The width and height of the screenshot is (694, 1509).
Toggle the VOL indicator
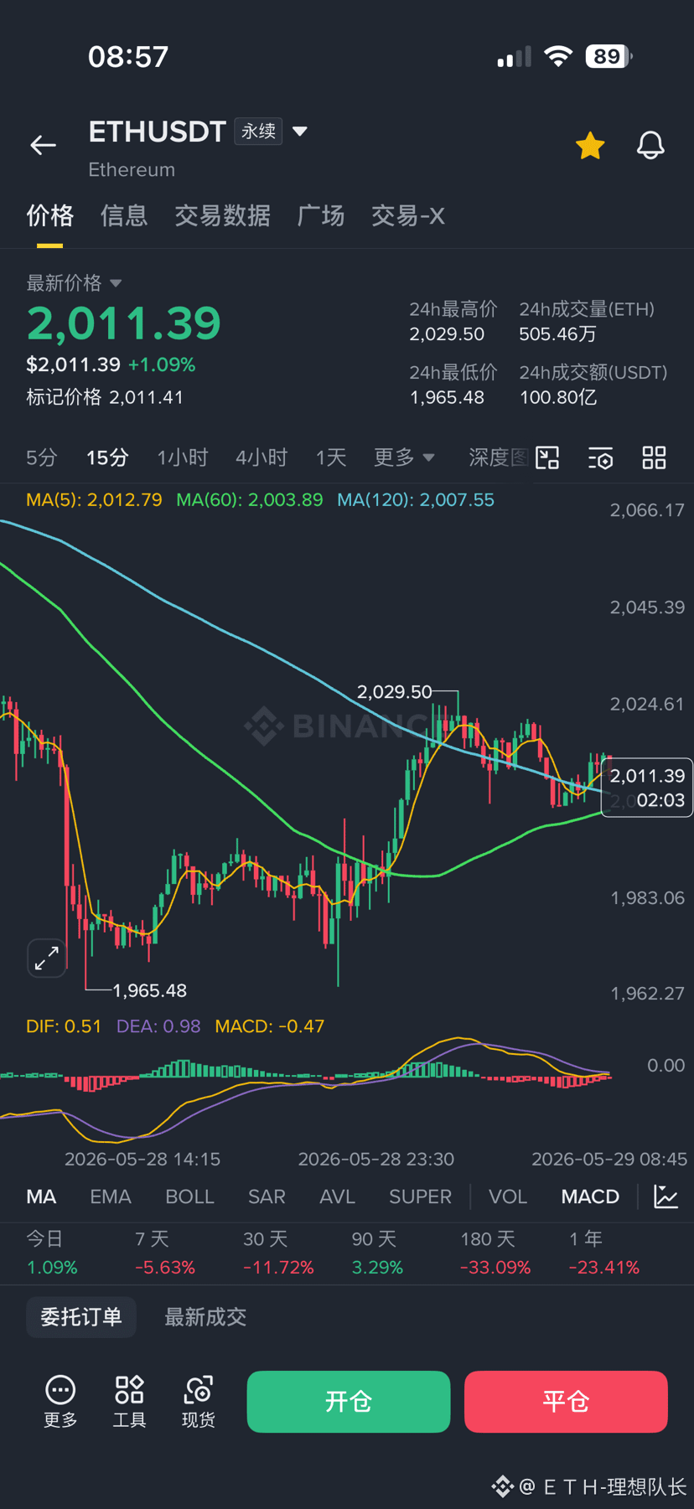(x=508, y=1196)
